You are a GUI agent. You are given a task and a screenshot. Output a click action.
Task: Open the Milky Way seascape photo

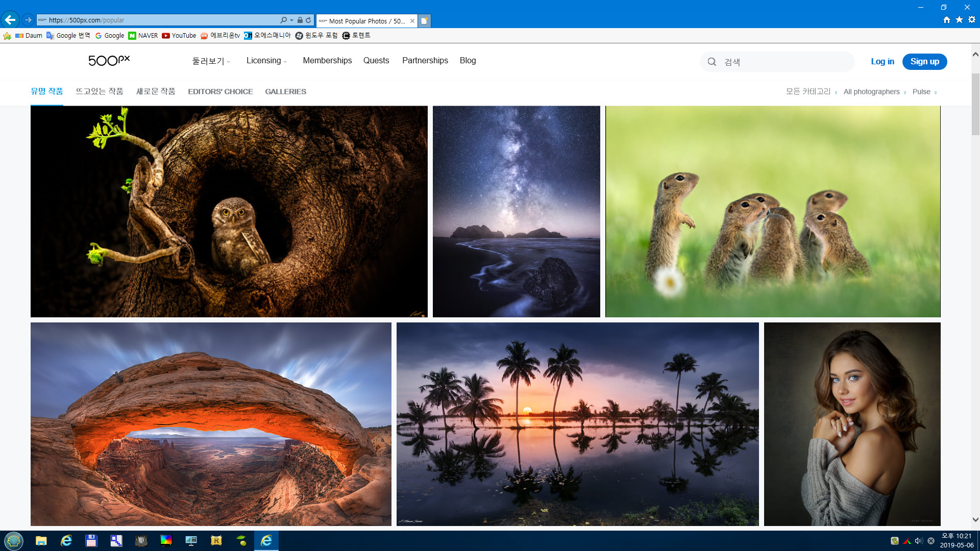pyautogui.click(x=517, y=212)
